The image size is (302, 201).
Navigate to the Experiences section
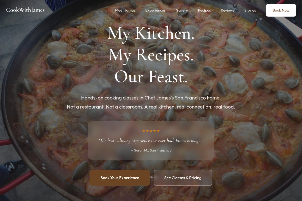click(x=155, y=10)
